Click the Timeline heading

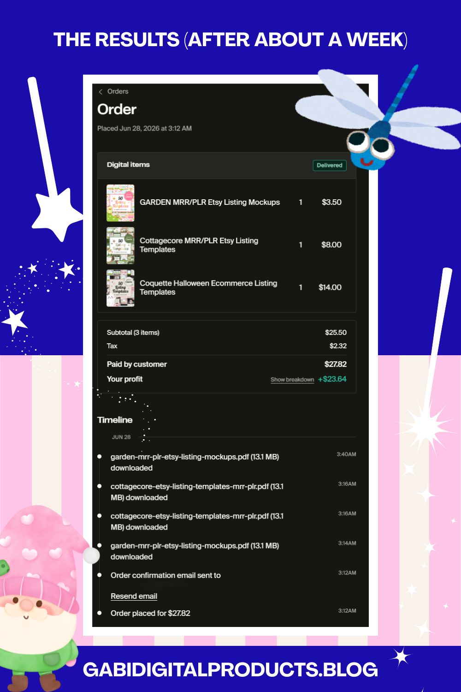115,420
